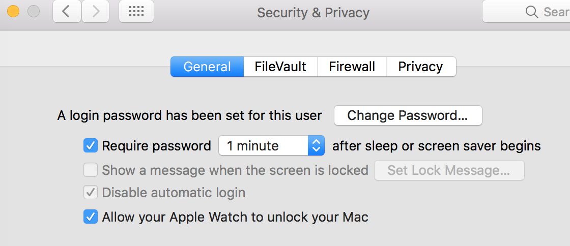Screen dimensions: 570x246
Task: Click the Security & Privacy window title
Action: 313,12
